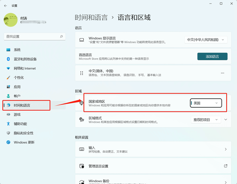Open Windows 显示语言 dropdown
The width and height of the screenshot is (237, 184).
(x=206, y=40)
